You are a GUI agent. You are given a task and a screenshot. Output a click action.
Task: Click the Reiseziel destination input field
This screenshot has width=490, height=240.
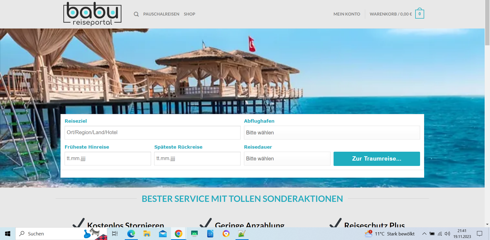pos(152,133)
